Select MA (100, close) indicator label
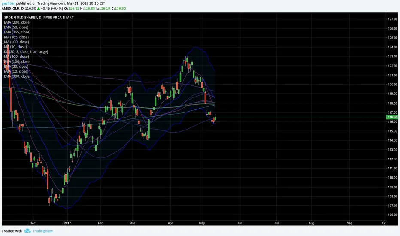Image resolution: width=400 pixels, height=236 pixels. [x=16, y=42]
